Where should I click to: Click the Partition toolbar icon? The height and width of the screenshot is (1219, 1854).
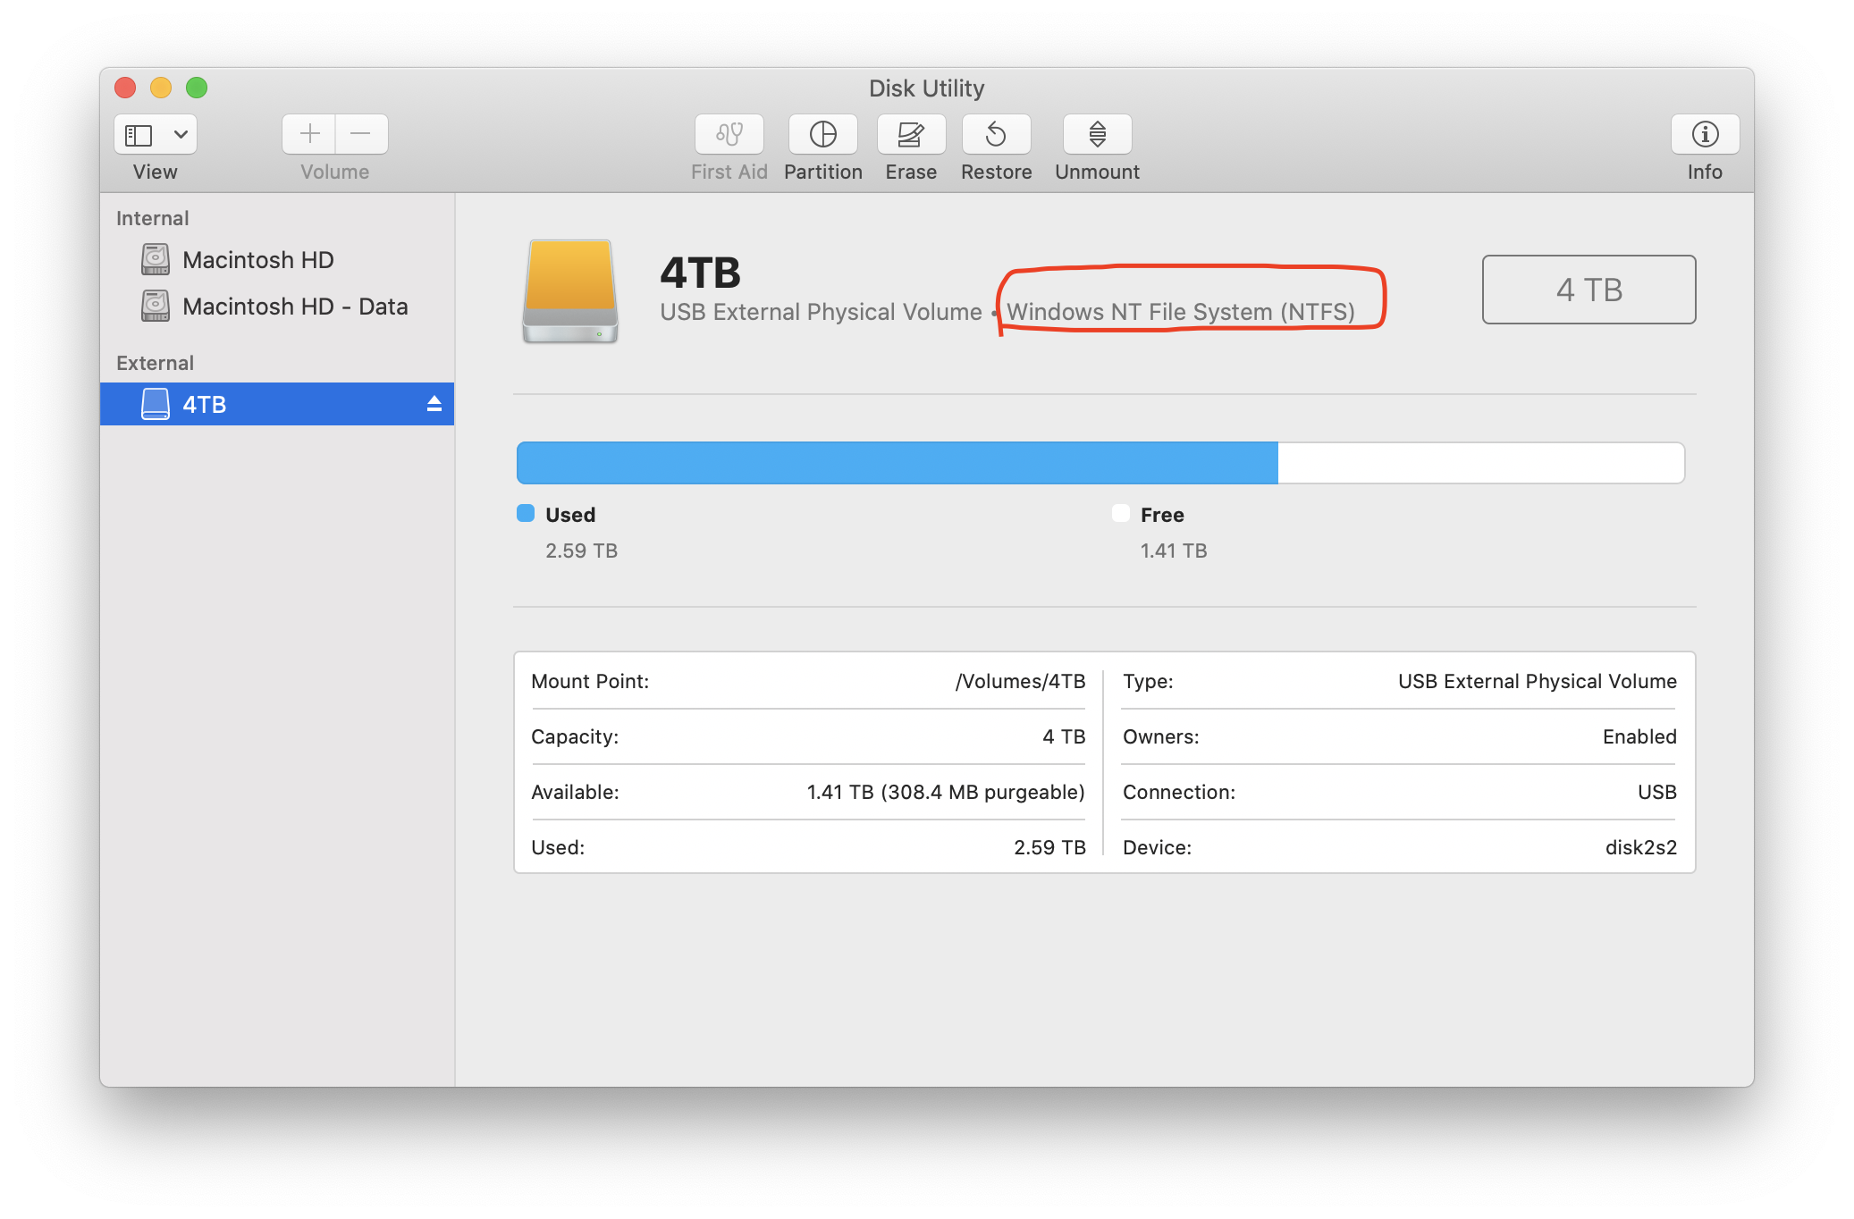click(822, 135)
